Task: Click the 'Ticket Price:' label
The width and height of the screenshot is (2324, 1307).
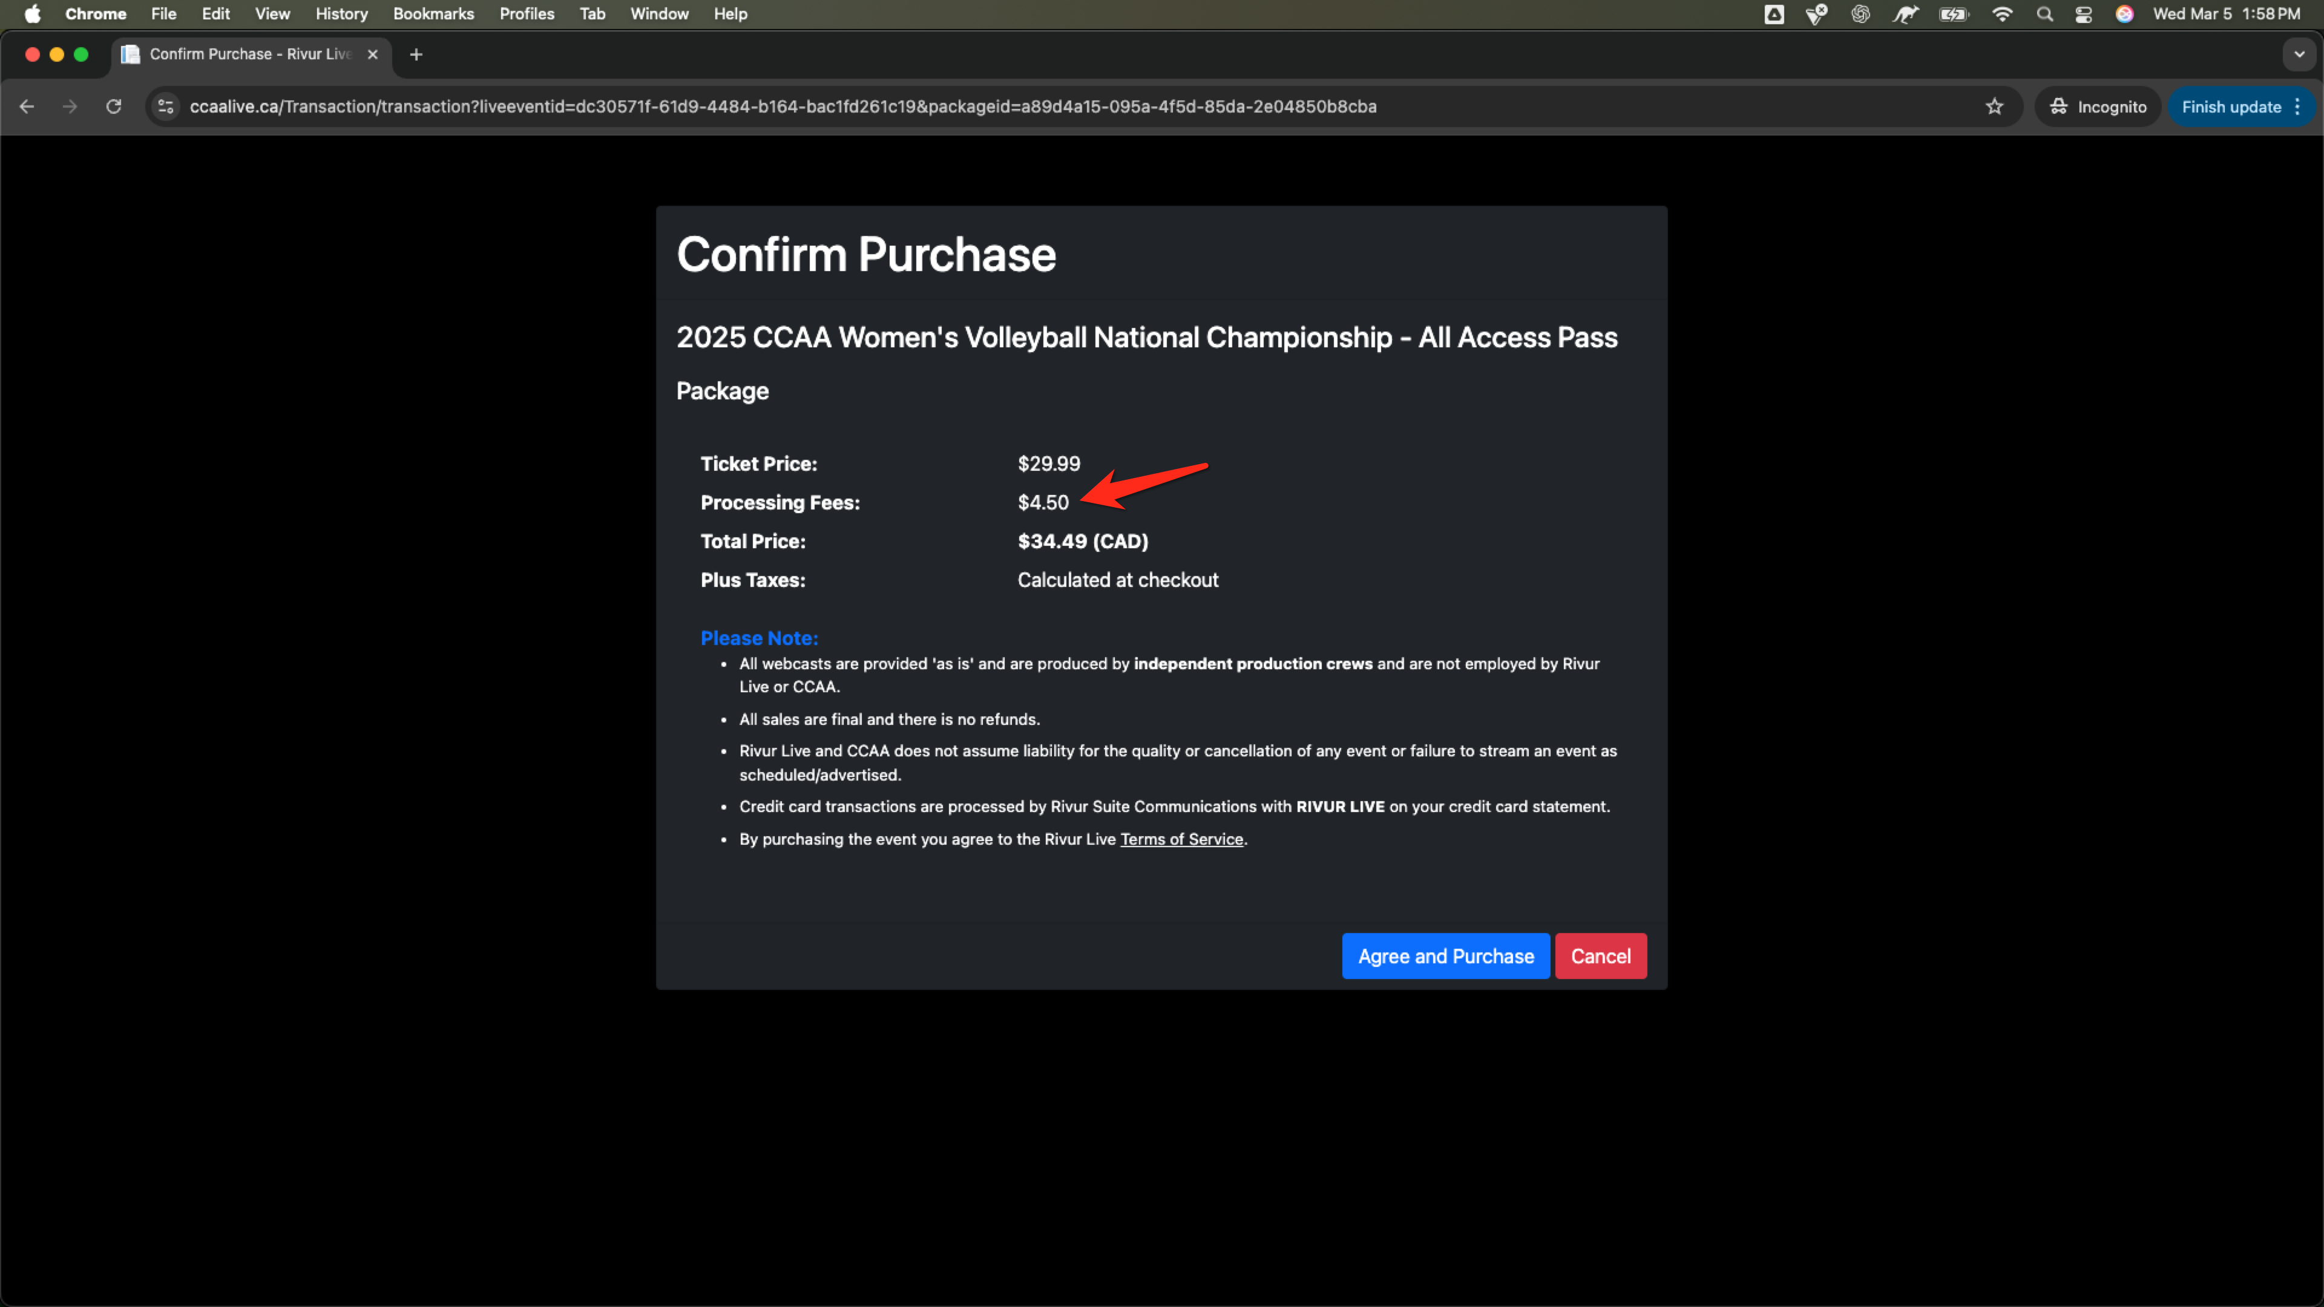Action: click(759, 464)
